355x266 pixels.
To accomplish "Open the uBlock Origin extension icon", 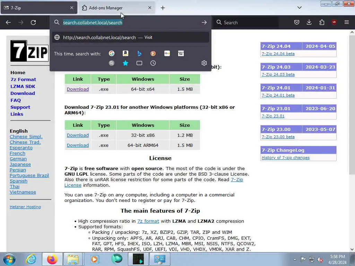I will point(334,22).
